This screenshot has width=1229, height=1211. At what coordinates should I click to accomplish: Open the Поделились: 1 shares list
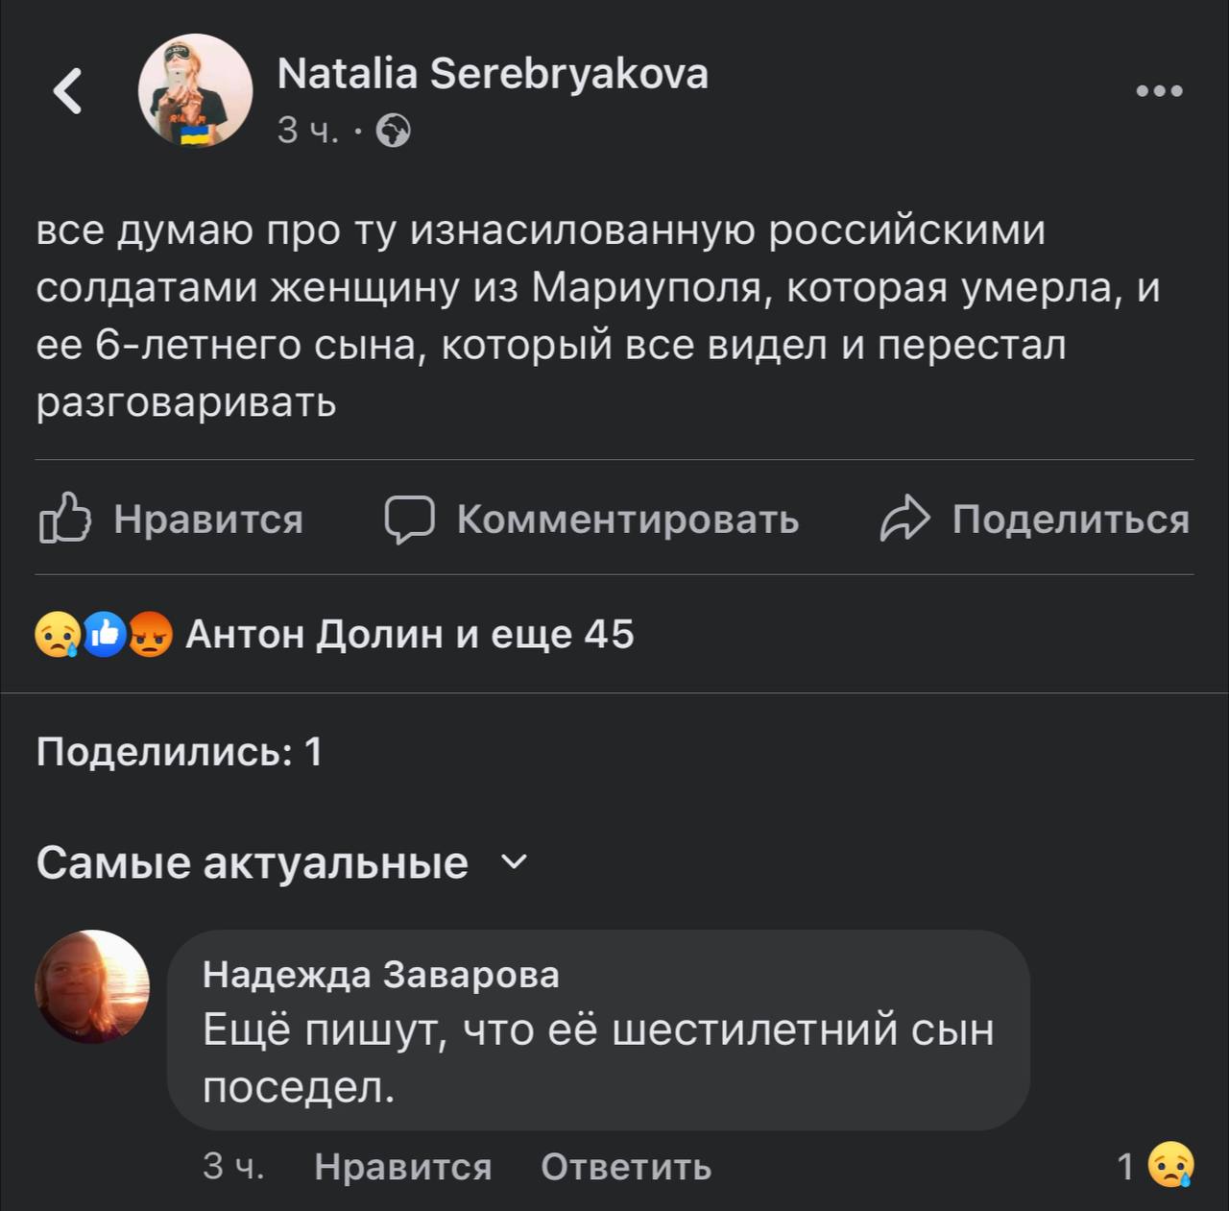tap(179, 752)
